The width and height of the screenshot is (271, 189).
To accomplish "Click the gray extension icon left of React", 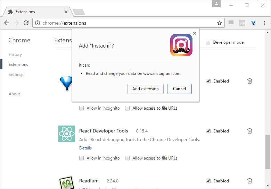I will (x=231, y=23).
